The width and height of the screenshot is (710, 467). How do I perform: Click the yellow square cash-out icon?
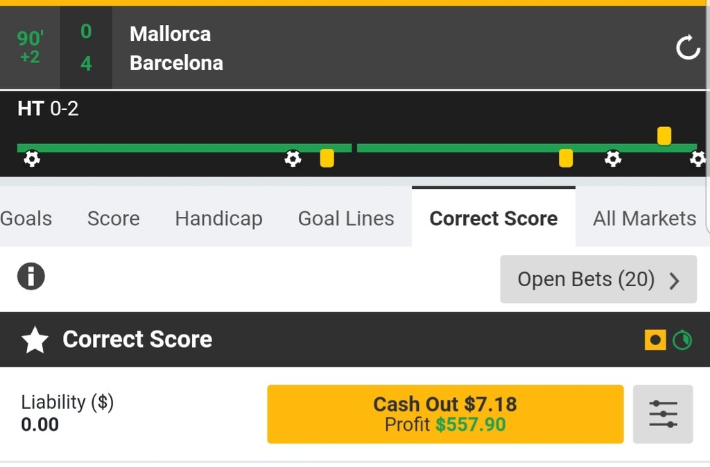coord(655,340)
